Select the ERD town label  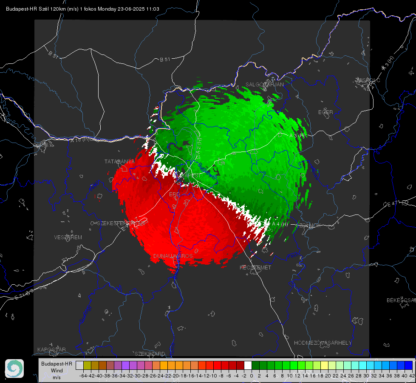(x=174, y=194)
